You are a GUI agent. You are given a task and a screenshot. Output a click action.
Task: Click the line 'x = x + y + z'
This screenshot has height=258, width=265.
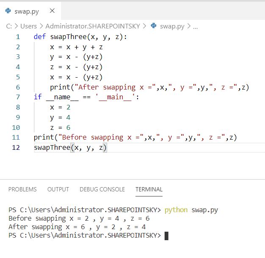76,47
